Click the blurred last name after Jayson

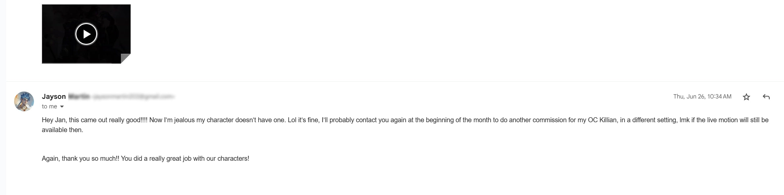tap(79, 97)
